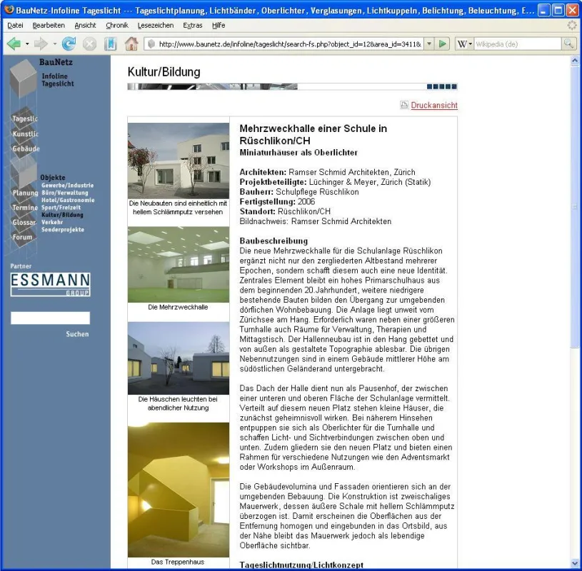Click the BauNetz heading text in sidebar
This screenshot has width=582, height=571.
(56, 62)
